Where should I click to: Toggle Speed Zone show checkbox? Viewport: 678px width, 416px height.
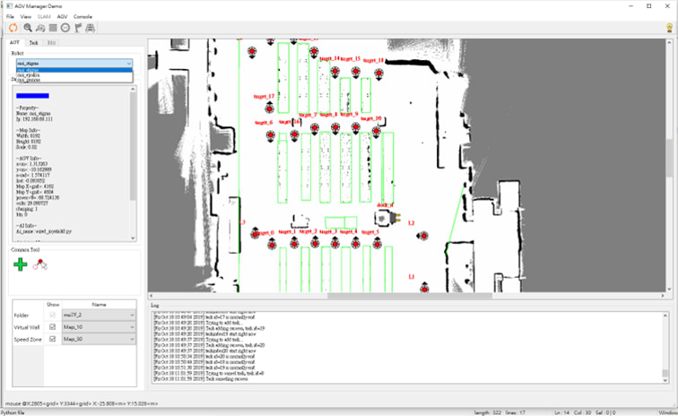pyautogui.click(x=53, y=339)
